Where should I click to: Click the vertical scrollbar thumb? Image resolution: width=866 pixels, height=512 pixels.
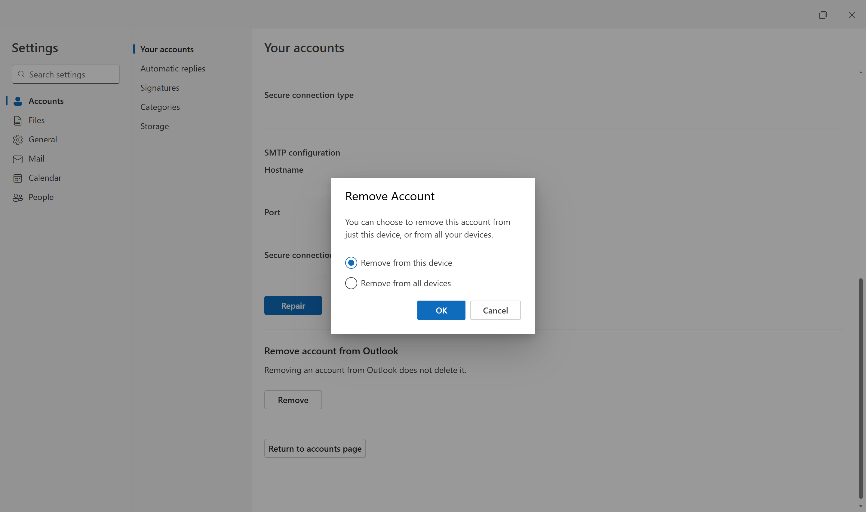(861, 388)
